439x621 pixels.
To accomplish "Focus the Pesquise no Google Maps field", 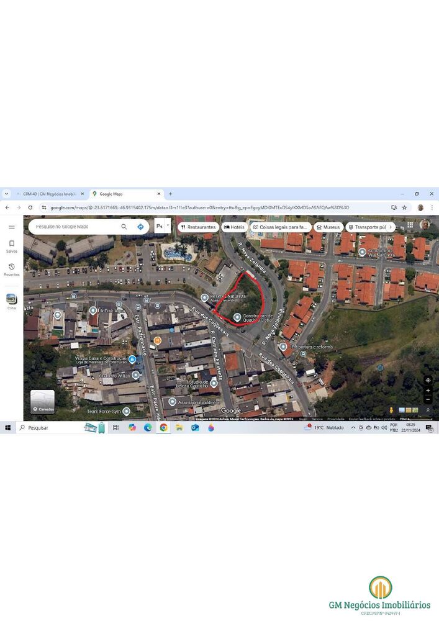I will coord(75,227).
